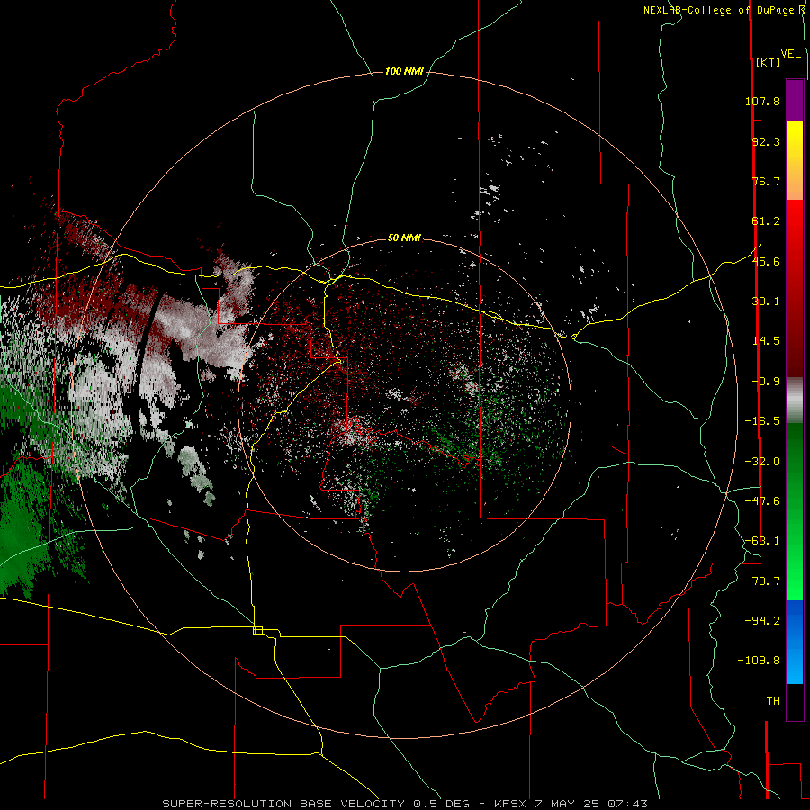
Task: Select the -16.5 velocity scale label
Action: (x=762, y=421)
